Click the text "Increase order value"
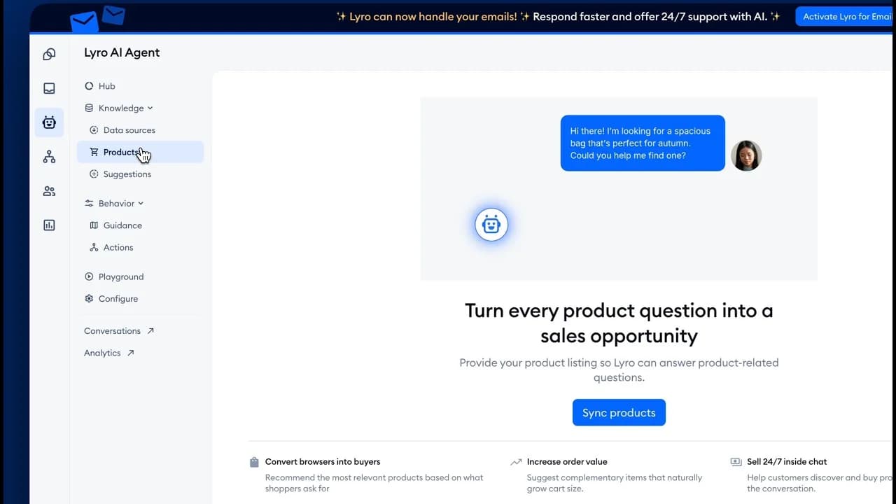This screenshot has height=504, width=896. click(x=567, y=462)
